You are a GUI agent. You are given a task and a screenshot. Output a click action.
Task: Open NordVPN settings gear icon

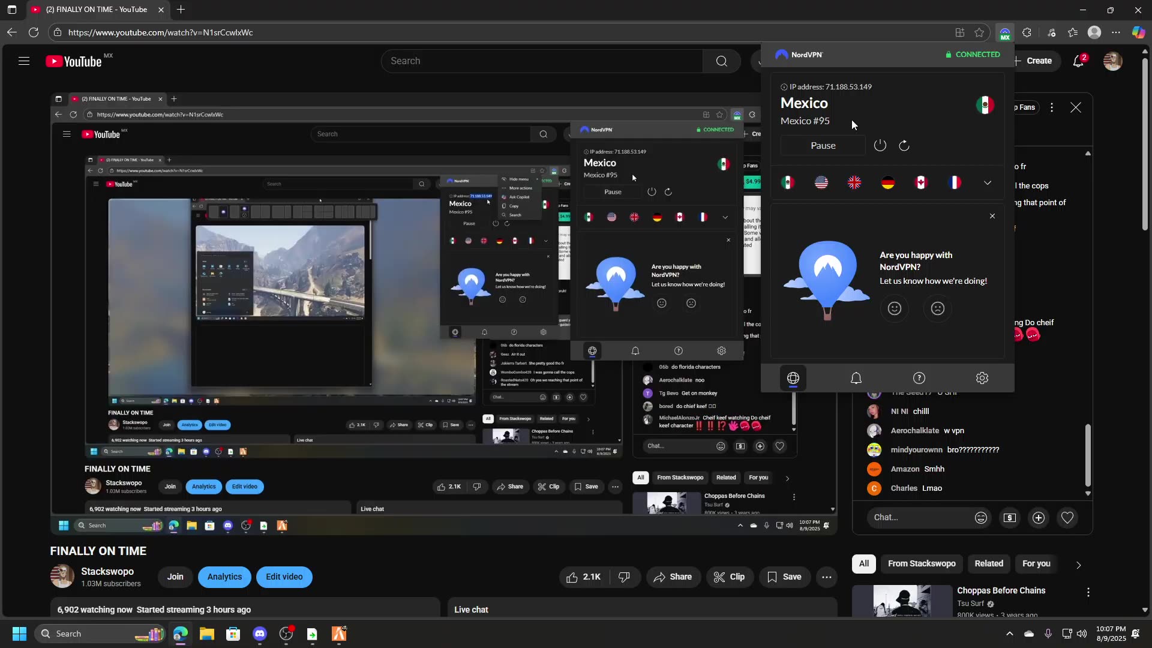tap(982, 378)
